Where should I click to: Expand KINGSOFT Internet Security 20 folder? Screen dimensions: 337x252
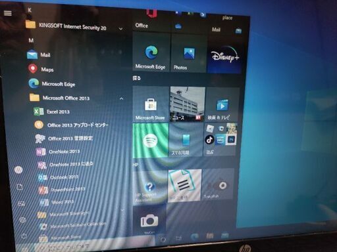pyautogui.click(x=74, y=27)
